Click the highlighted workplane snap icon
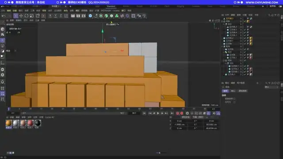Screen dimensions: 283x159 coord(3,94)
